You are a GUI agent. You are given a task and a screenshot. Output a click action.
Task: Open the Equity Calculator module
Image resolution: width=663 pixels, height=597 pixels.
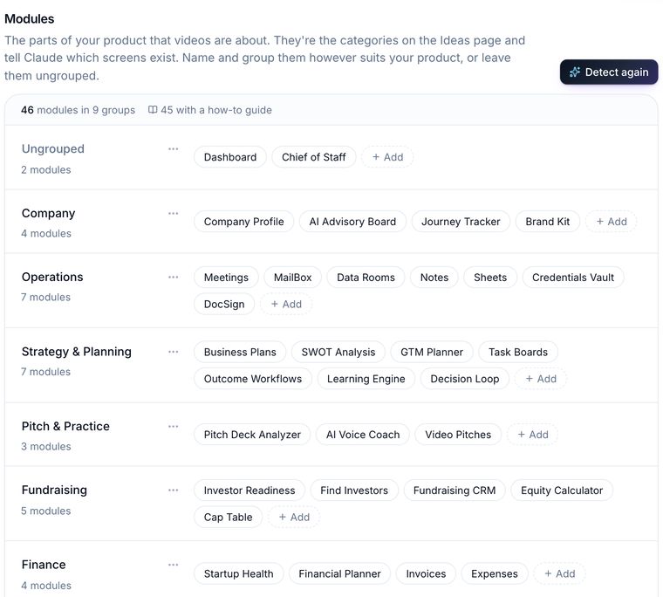pyautogui.click(x=562, y=490)
